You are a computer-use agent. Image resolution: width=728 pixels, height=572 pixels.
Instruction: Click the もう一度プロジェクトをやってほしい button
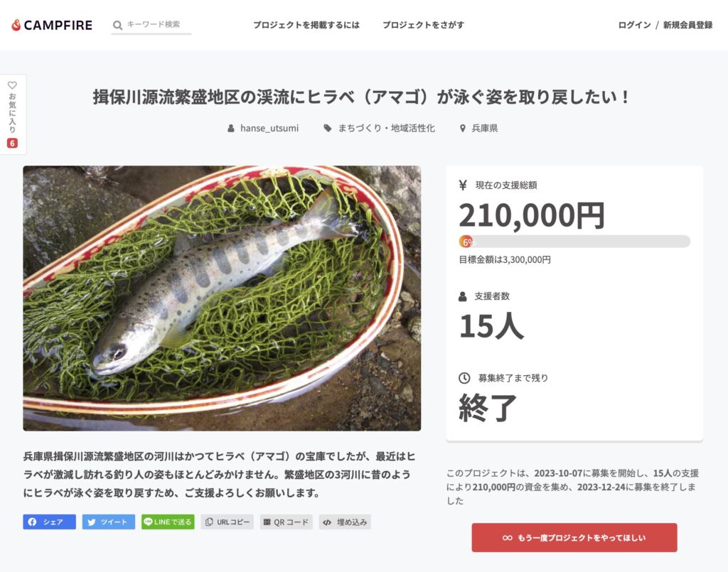click(574, 538)
